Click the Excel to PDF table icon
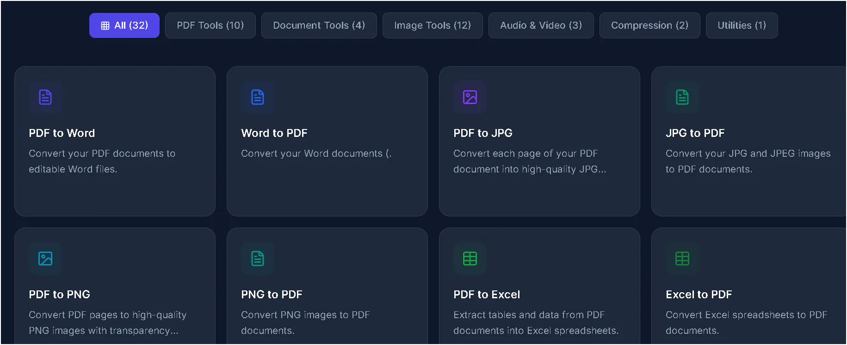This screenshot has height=345, width=847. (x=682, y=259)
